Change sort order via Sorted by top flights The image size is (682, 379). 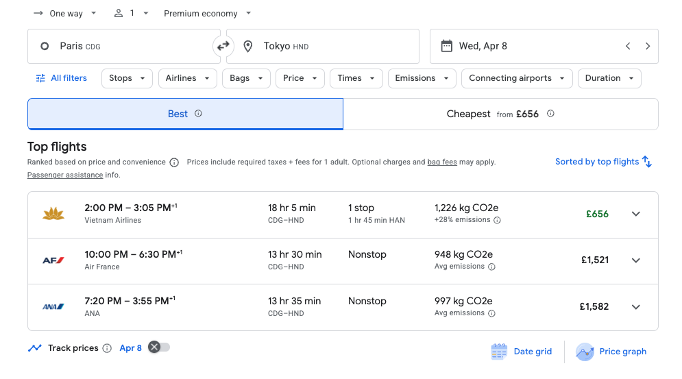[x=603, y=162]
